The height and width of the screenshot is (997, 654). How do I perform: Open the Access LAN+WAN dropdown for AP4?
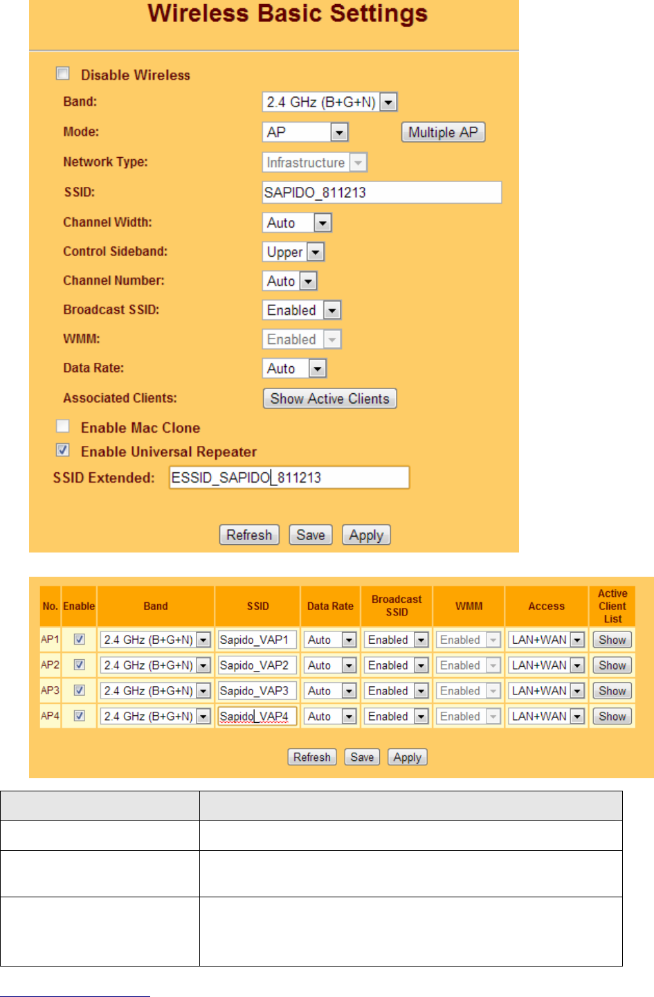547,717
